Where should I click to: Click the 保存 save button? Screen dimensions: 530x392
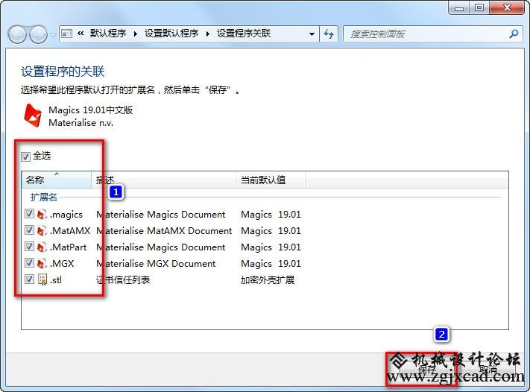427,370
